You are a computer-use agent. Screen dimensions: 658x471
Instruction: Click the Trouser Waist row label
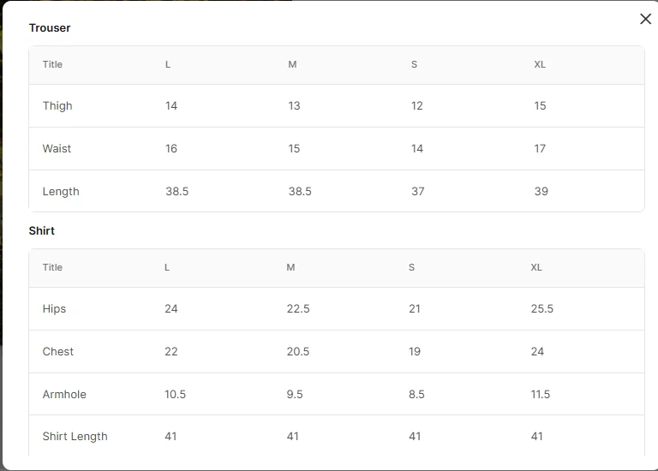(57, 148)
